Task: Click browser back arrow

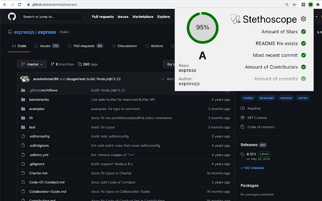Action: pyautogui.click(x=5, y=5)
